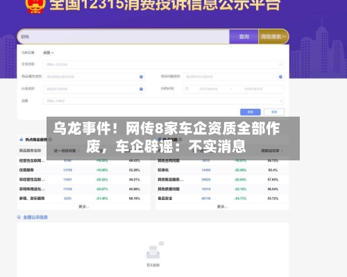
Task: Click the main keyword search input field
Action: 123,37
